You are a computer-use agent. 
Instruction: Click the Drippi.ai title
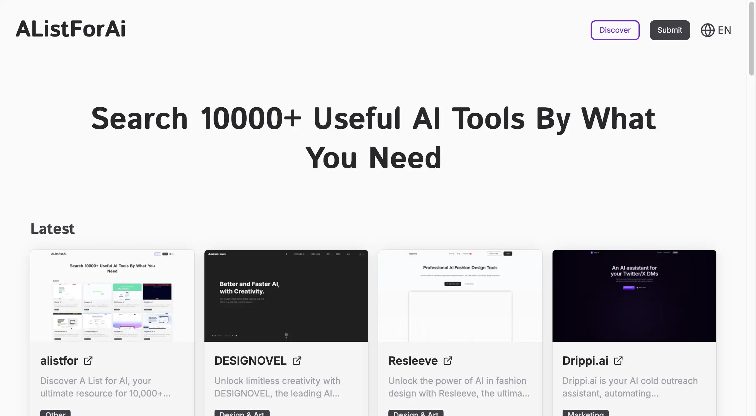pyautogui.click(x=585, y=361)
